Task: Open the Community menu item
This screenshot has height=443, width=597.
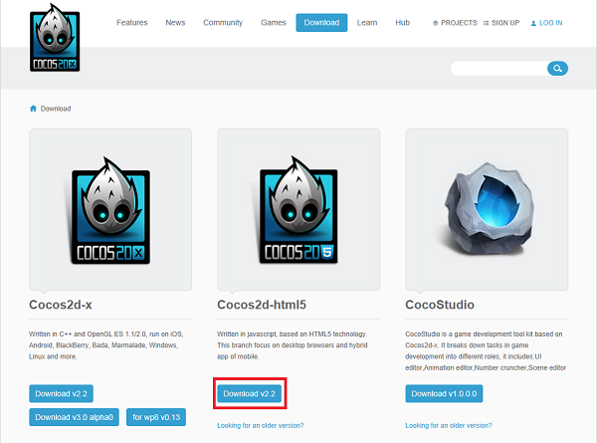Action: [223, 23]
